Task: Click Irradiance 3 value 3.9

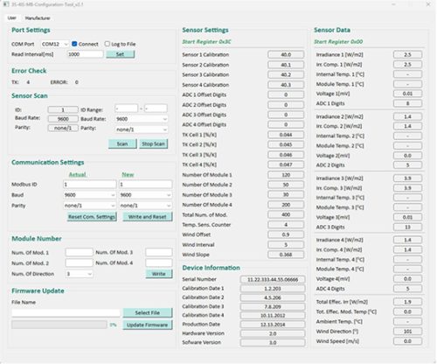Action: tap(407, 178)
